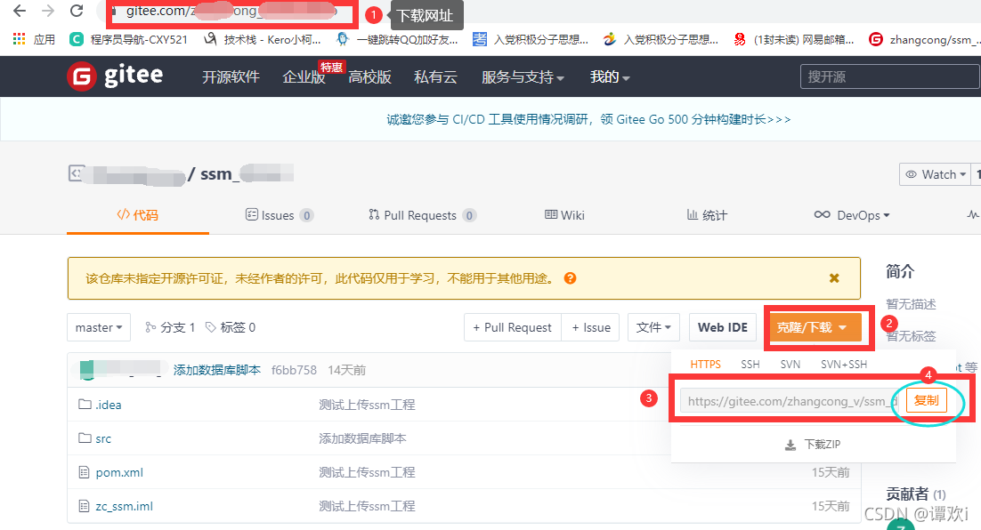
Task: Open 私有云 menu item
Action: point(435,76)
